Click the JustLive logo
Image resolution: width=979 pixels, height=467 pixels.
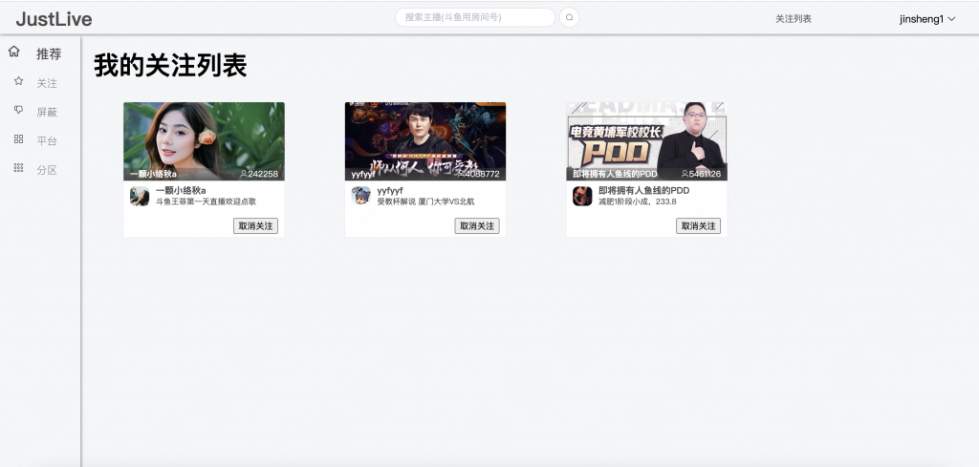[x=54, y=17]
